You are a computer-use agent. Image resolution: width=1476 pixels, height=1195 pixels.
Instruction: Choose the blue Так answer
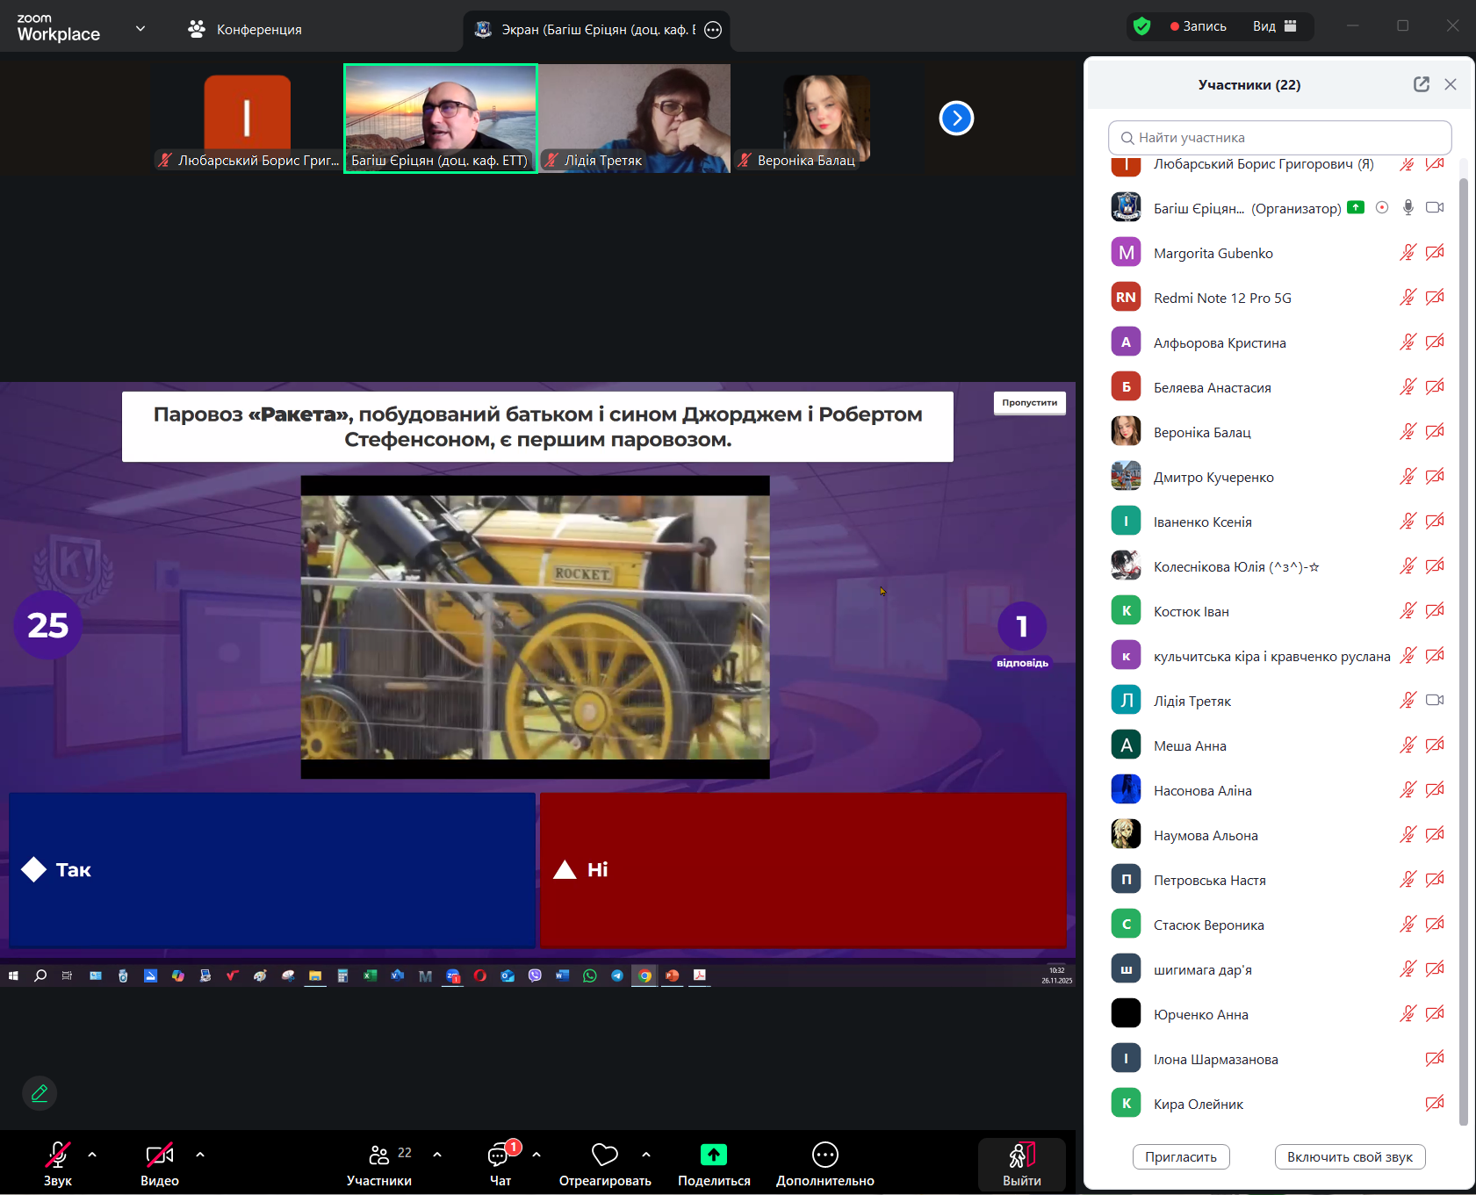[x=272, y=870]
